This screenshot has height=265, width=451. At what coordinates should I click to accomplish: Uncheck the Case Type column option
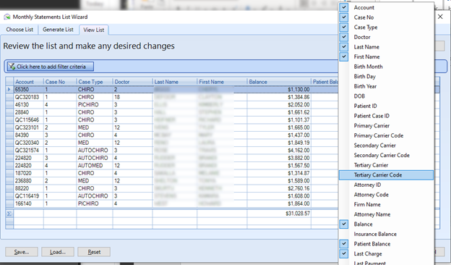pyautogui.click(x=344, y=27)
